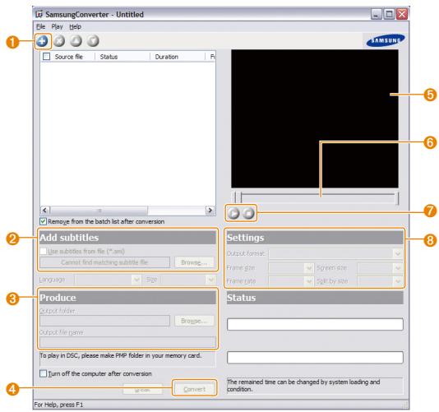Click the seek slider's left thumb handle
The height and width of the screenshot is (412, 439).
[x=238, y=197]
